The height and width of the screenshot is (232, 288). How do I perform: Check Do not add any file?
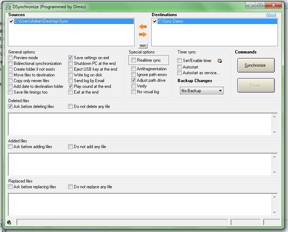tap(70, 147)
